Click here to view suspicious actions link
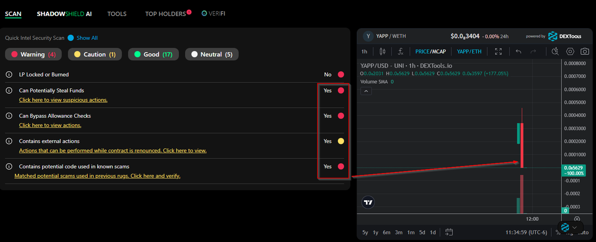596x242 pixels. click(63, 100)
